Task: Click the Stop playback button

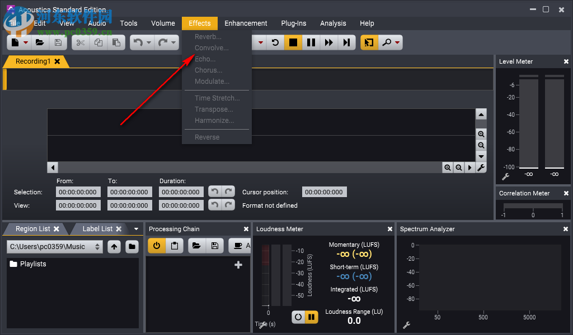Action: coord(293,42)
